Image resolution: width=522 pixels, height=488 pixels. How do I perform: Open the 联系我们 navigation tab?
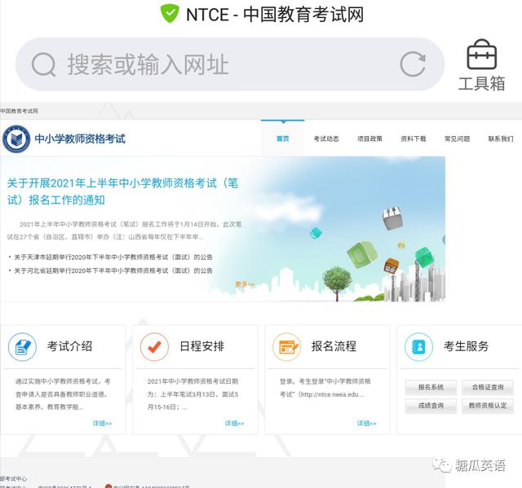pos(501,138)
